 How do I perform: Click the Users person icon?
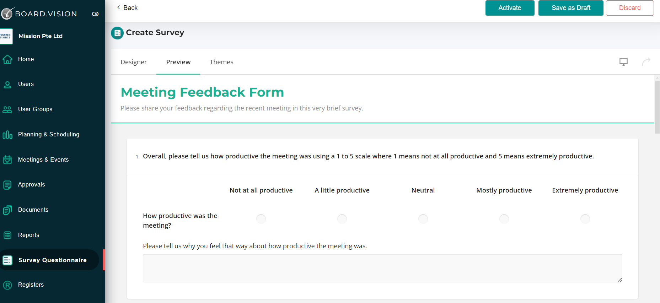(x=7, y=85)
